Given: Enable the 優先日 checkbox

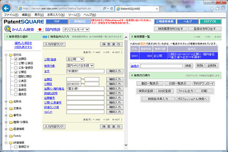Looking at the screenshot, I should click(16, 95).
